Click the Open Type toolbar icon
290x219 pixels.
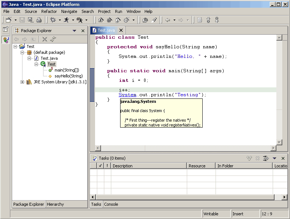coord(146,20)
